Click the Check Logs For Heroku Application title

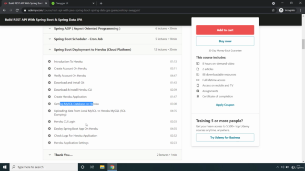(x=76, y=135)
